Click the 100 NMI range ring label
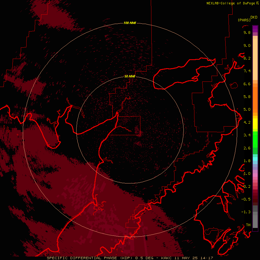260x260 pixels. (130, 23)
